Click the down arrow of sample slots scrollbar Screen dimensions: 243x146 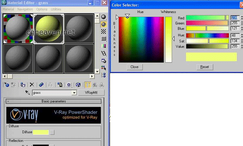click(97, 71)
